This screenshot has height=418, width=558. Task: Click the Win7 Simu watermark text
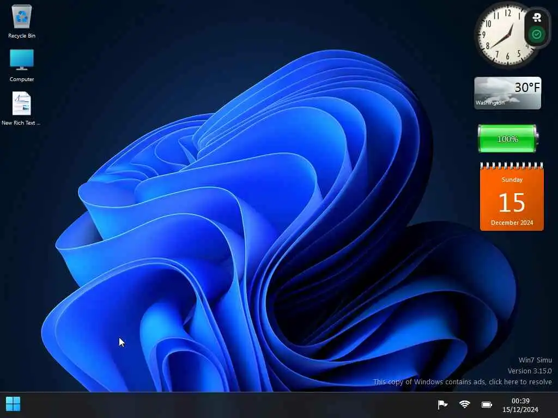coord(535,360)
